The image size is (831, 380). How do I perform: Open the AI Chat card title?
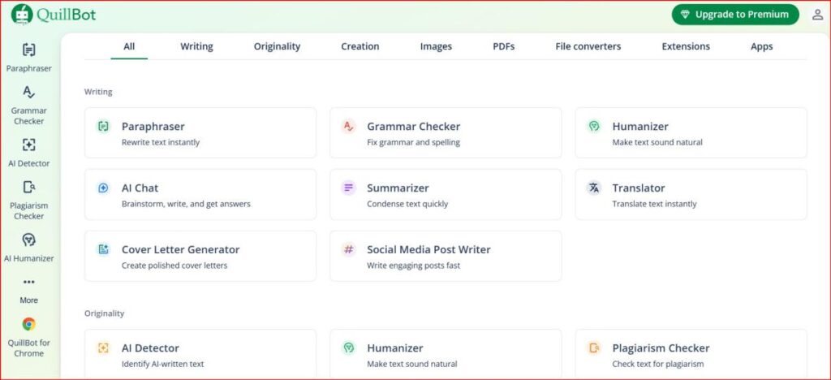coord(140,188)
